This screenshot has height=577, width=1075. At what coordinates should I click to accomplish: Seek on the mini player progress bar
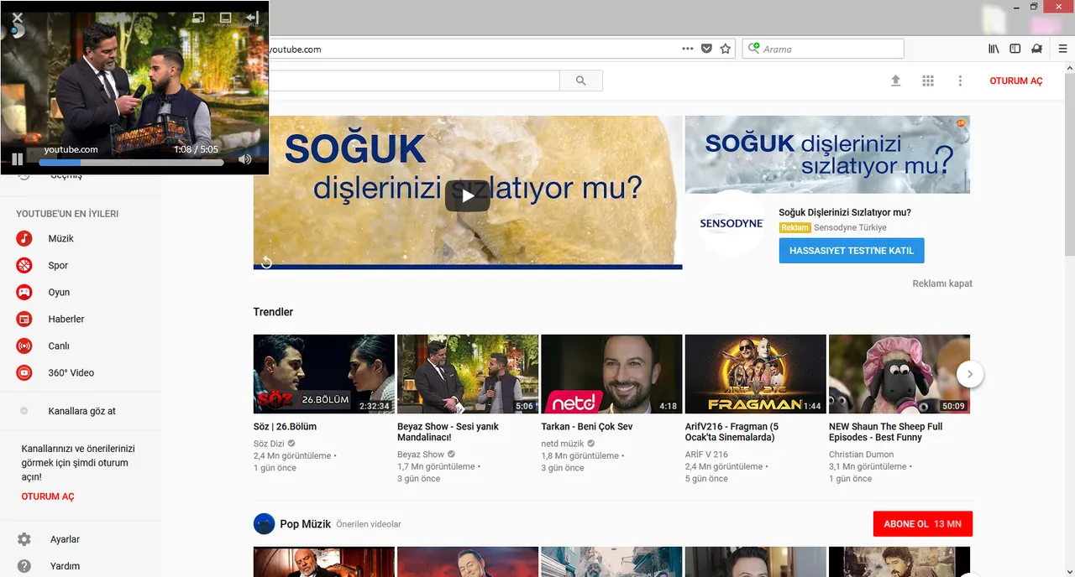[131, 162]
